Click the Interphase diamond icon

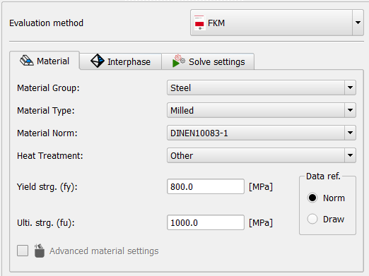(x=98, y=61)
